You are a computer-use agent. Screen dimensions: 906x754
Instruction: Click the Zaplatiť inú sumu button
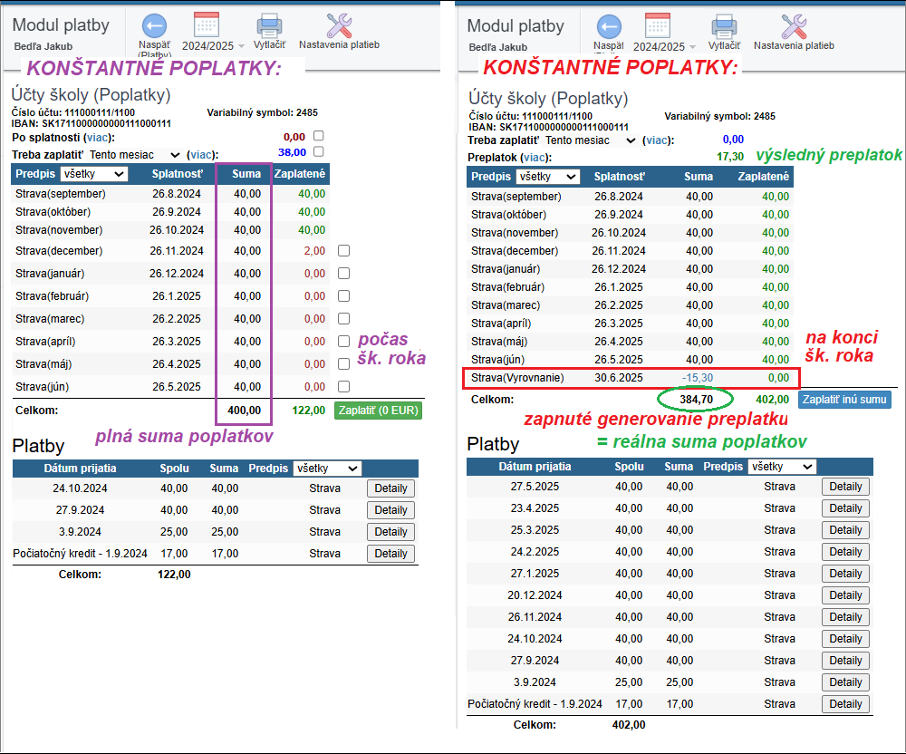pyautogui.click(x=845, y=399)
